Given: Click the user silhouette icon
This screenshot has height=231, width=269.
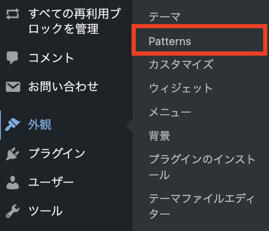Looking at the screenshot, I should coord(13,183).
